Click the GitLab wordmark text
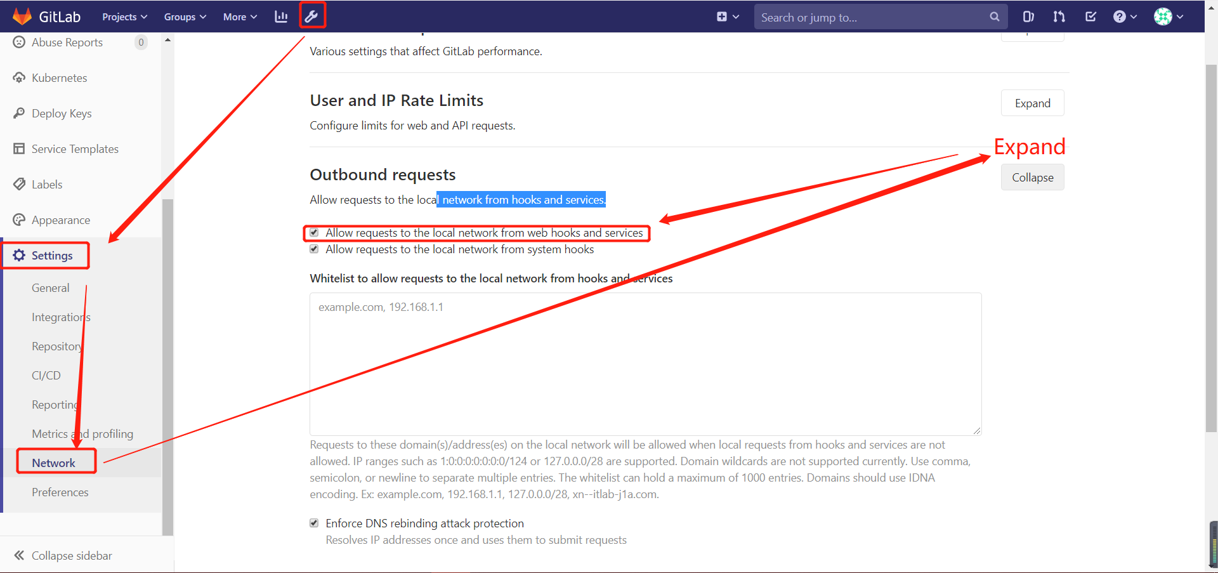This screenshot has height=573, width=1218. pyautogui.click(x=60, y=17)
